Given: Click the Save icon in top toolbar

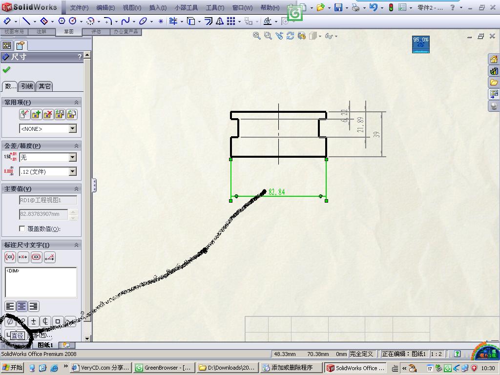Looking at the screenshot, I should point(338,7).
